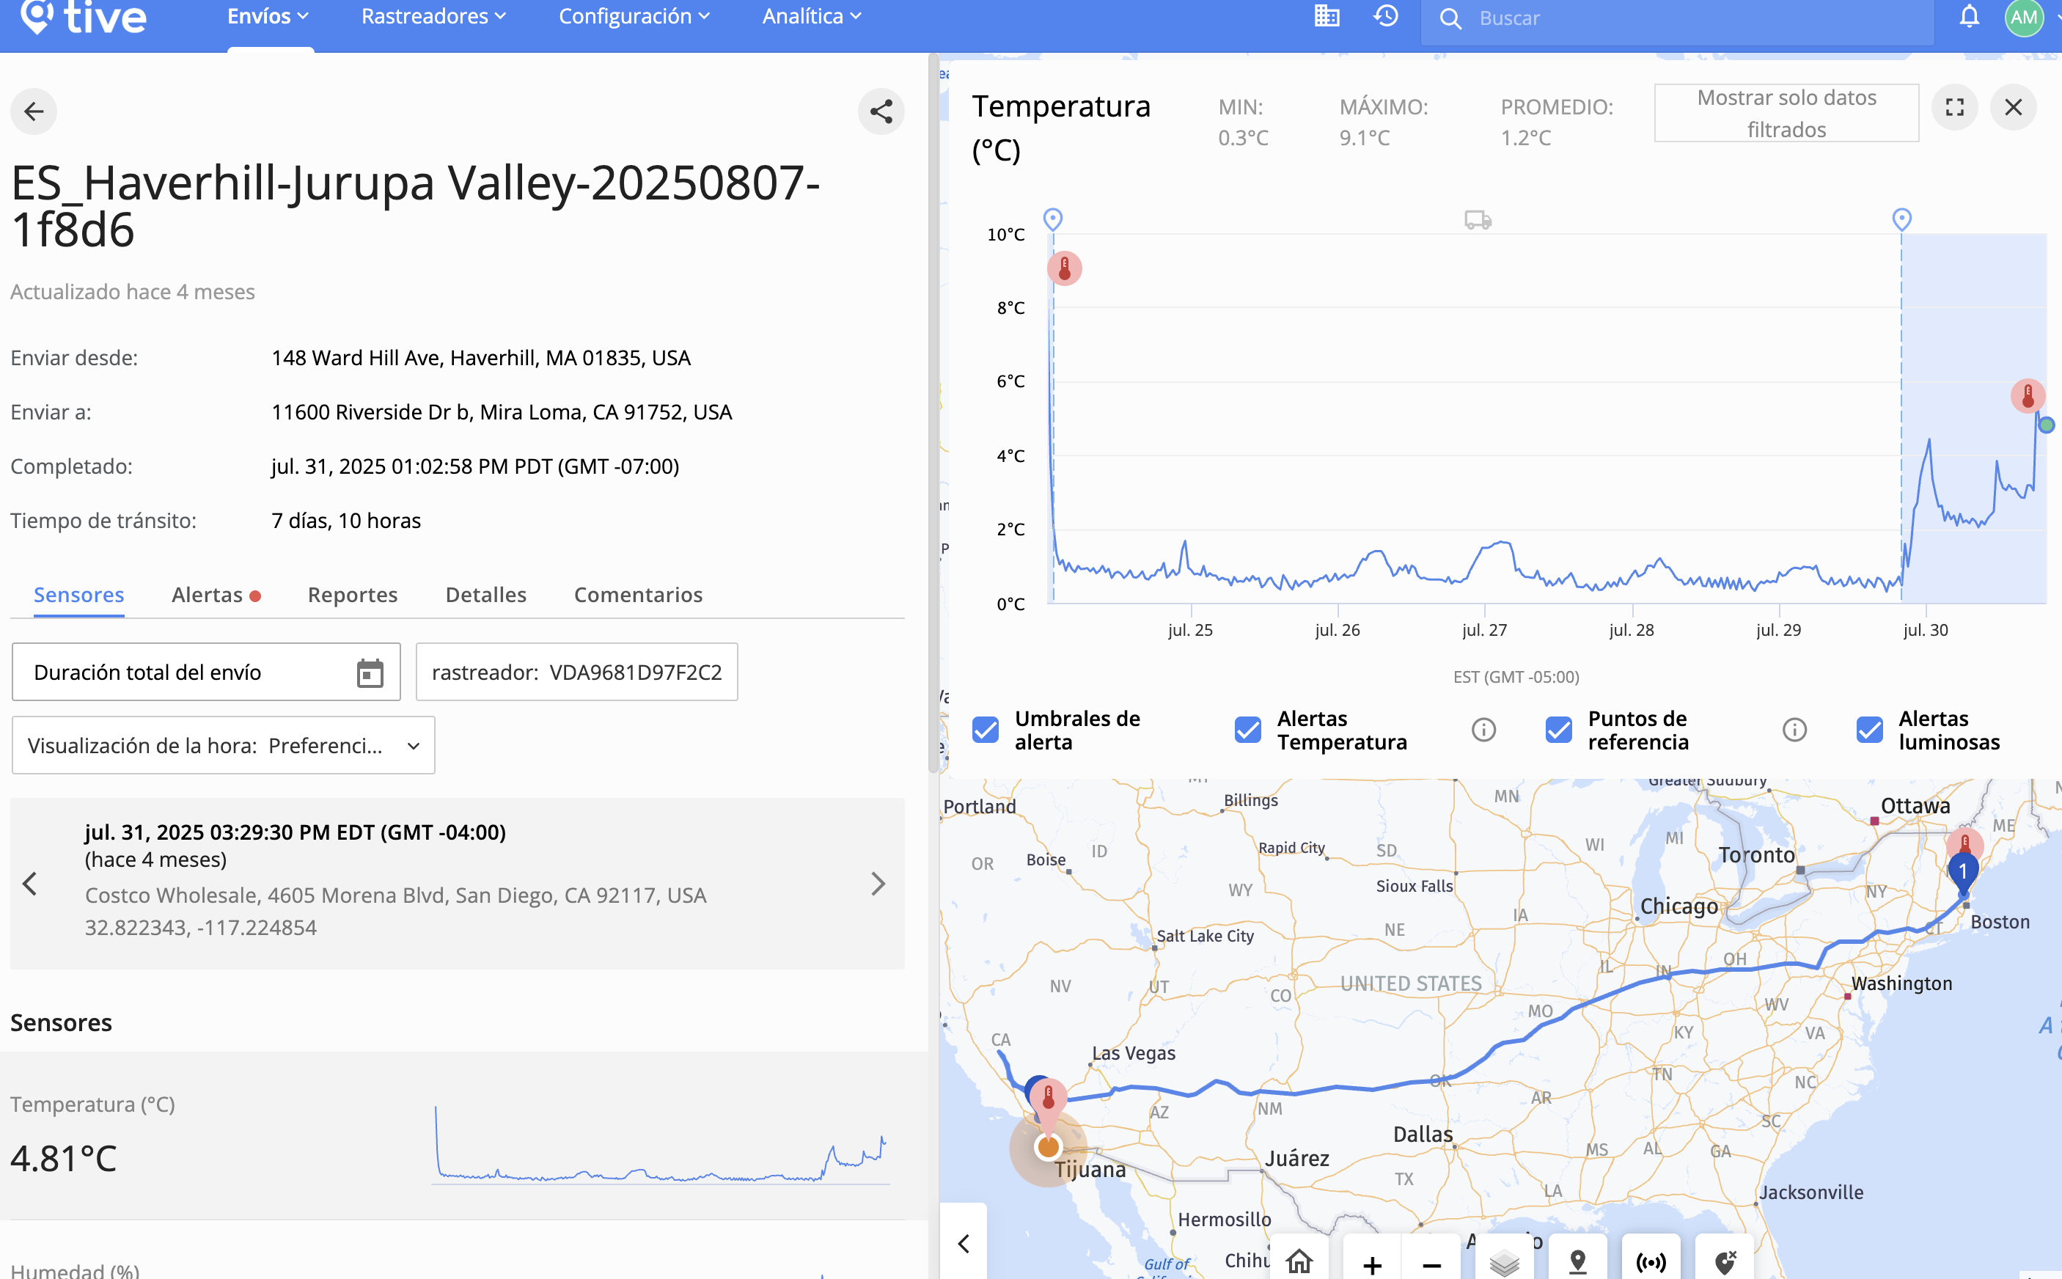Toggle Alertas Temperatura checkbox
The width and height of the screenshot is (2062, 1279).
(1247, 730)
